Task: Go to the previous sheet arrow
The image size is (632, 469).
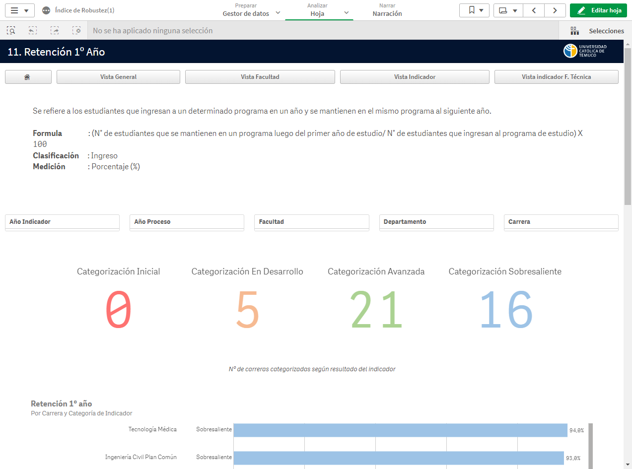Action: tap(534, 10)
